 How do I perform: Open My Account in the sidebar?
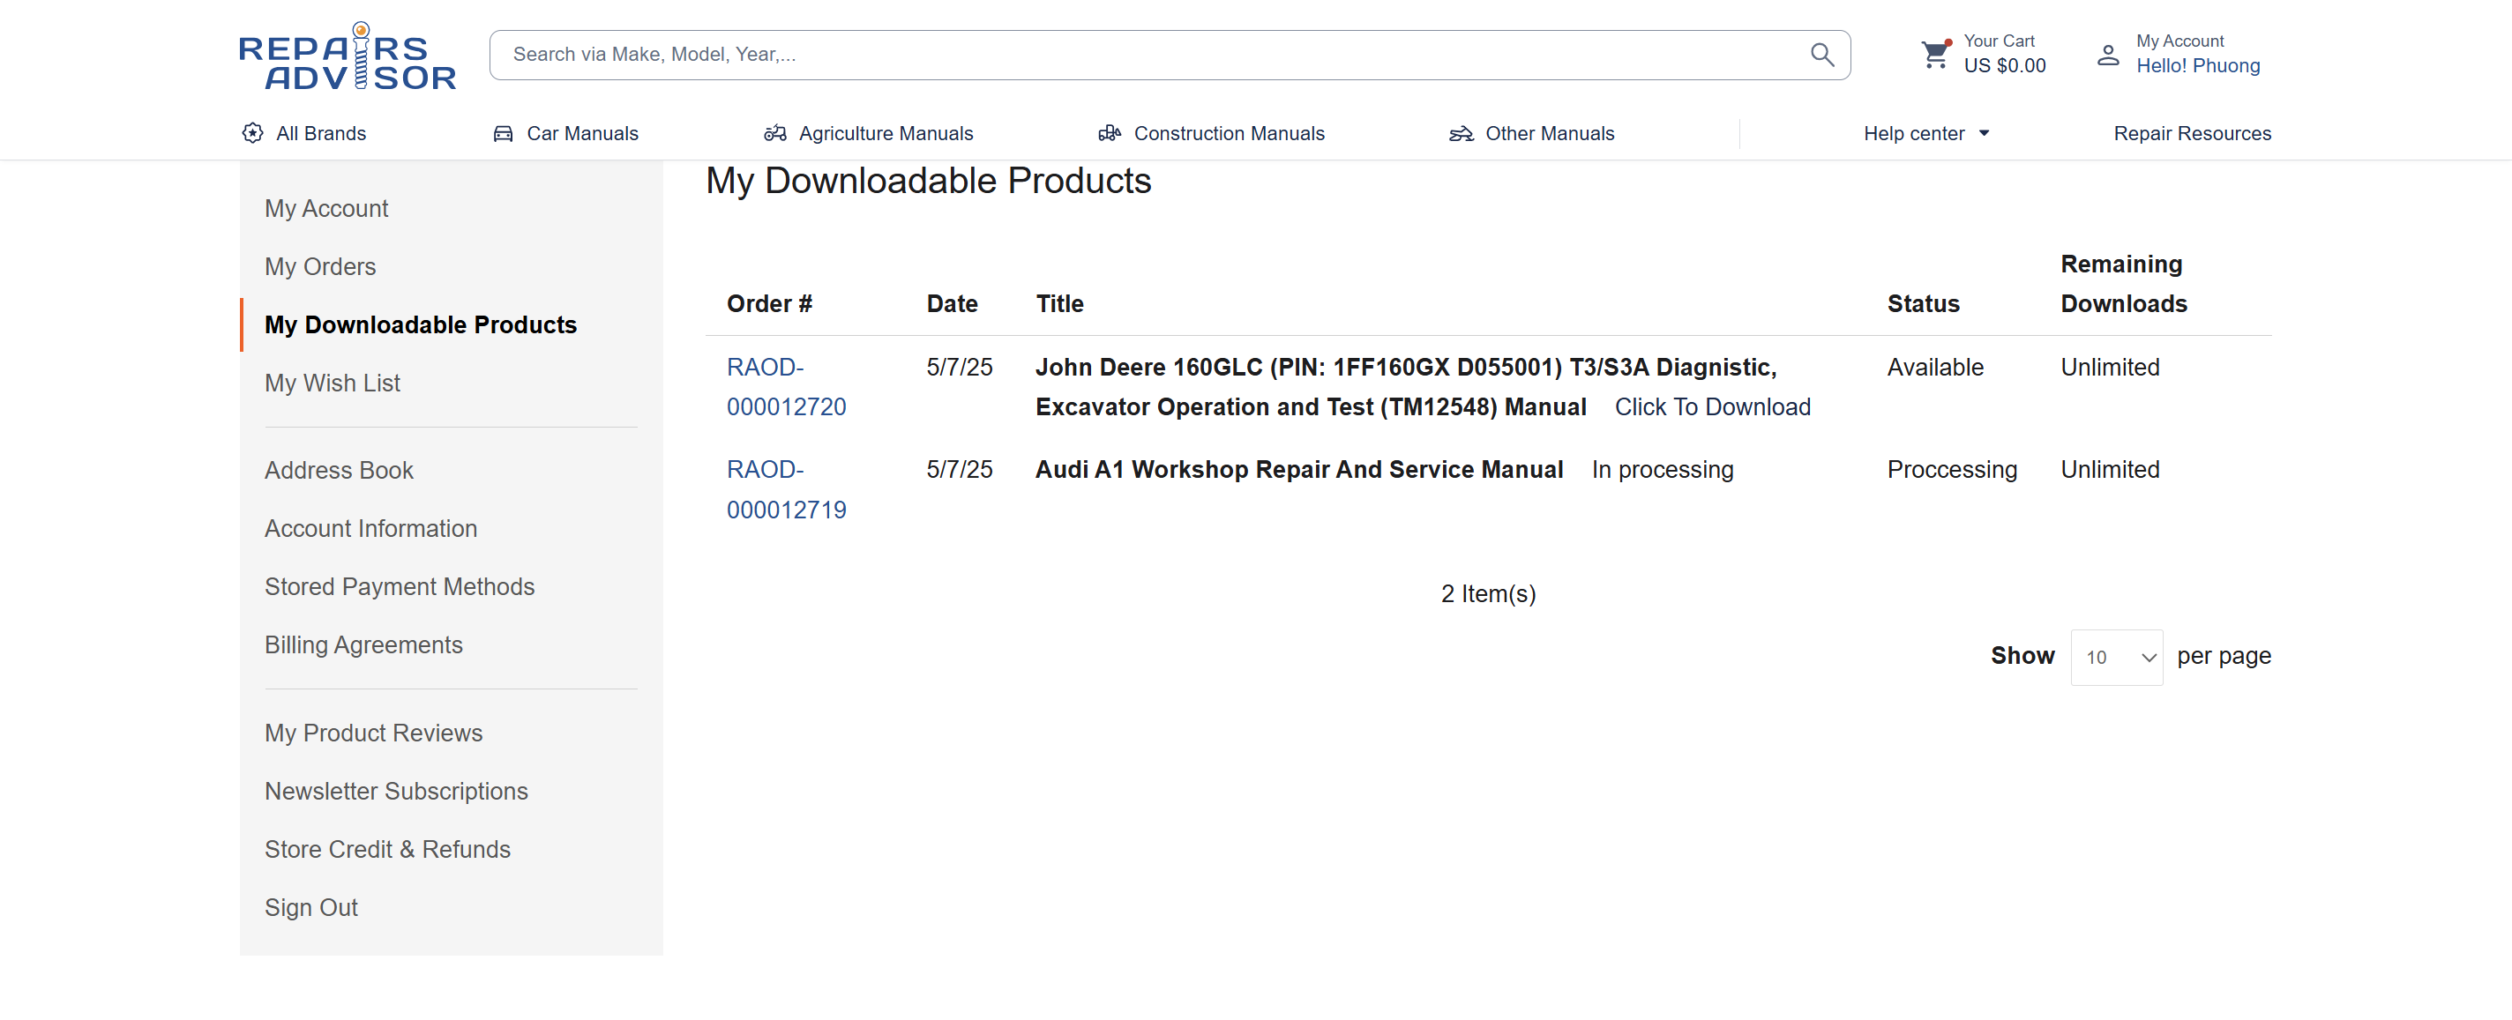(325, 209)
